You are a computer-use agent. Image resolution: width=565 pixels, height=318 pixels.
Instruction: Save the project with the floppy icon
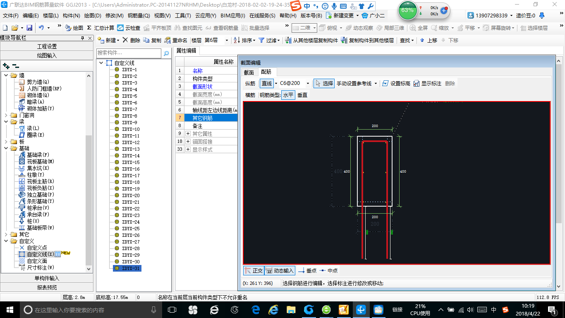[x=29, y=28]
